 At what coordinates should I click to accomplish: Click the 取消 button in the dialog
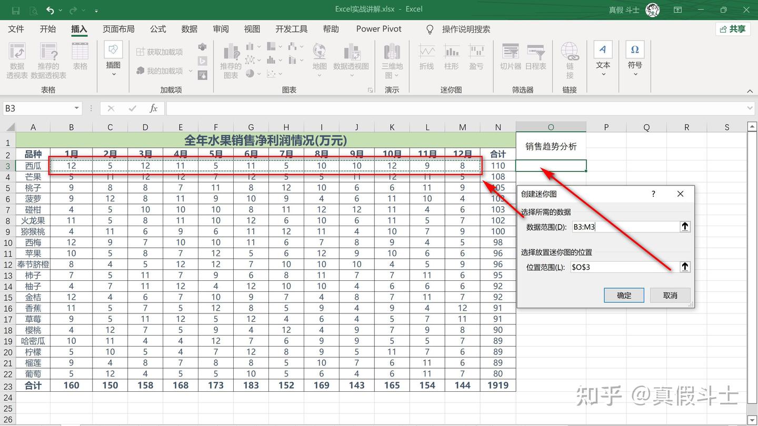pyautogui.click(x=670, y=295)
